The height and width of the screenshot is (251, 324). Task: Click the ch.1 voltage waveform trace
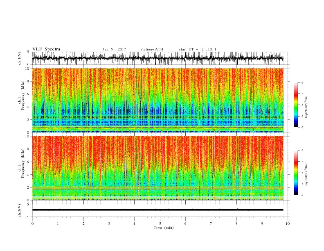point(157,58)
